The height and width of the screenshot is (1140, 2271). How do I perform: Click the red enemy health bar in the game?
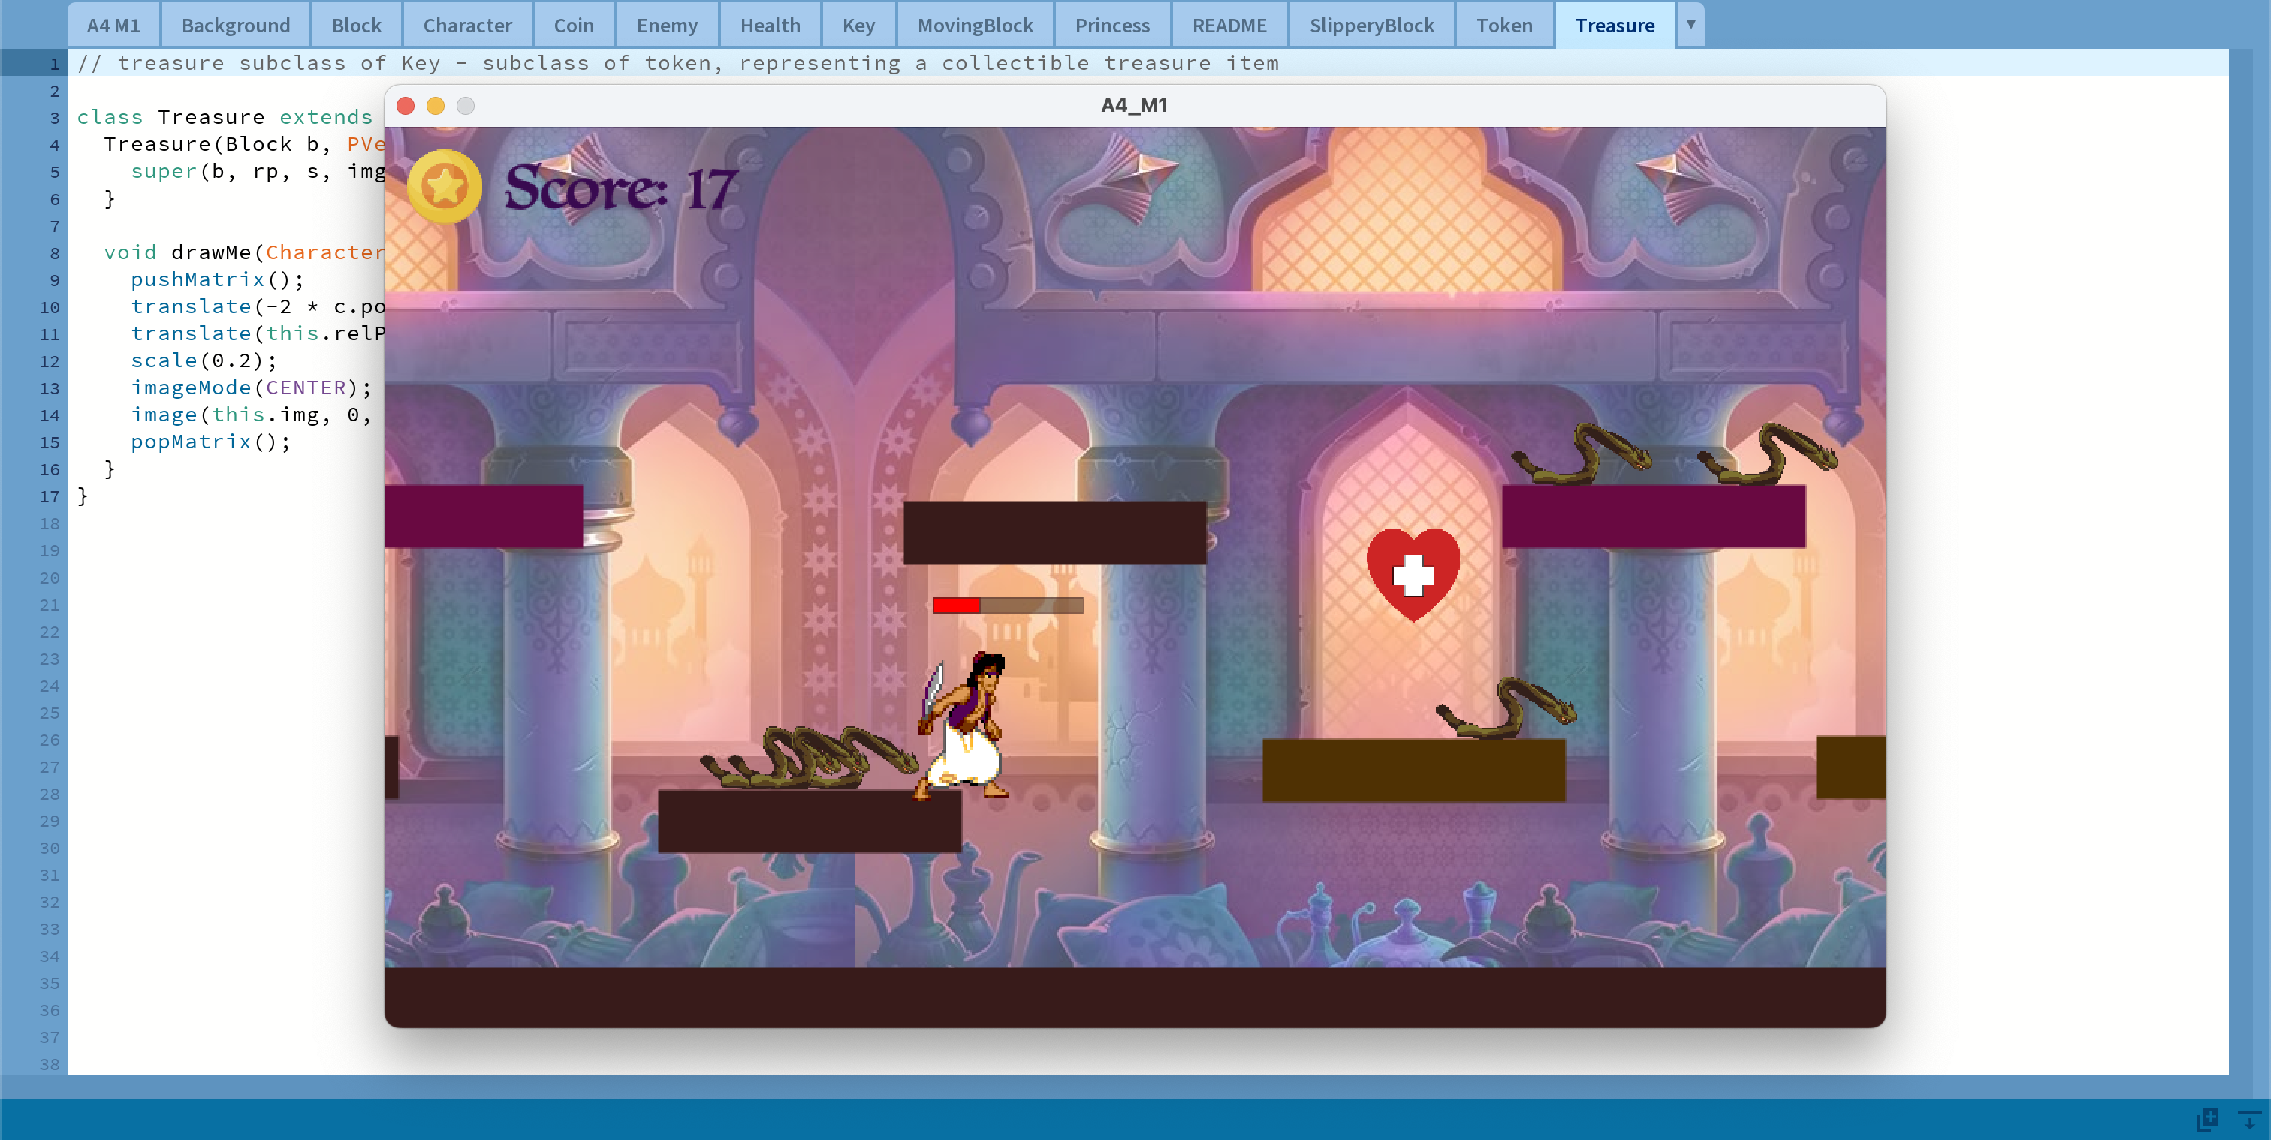pos(955,606)
